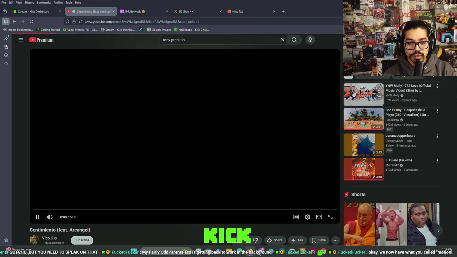The height and width of the screenshot is (257, 457).
Task: Open Kicklet.app Kick Chat bookmark
Action: [x=191, y=30]
